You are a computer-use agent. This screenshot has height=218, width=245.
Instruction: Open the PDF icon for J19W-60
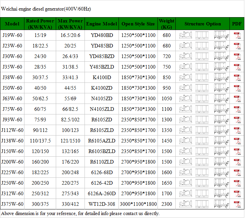click(237, 35)
